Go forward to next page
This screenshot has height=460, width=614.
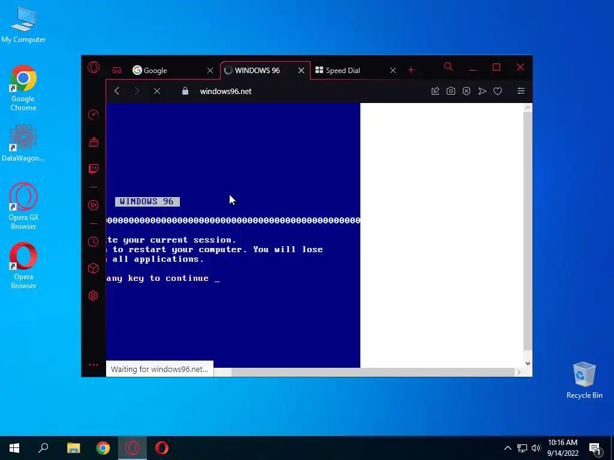pyautogui.click(x=137, y=91)
